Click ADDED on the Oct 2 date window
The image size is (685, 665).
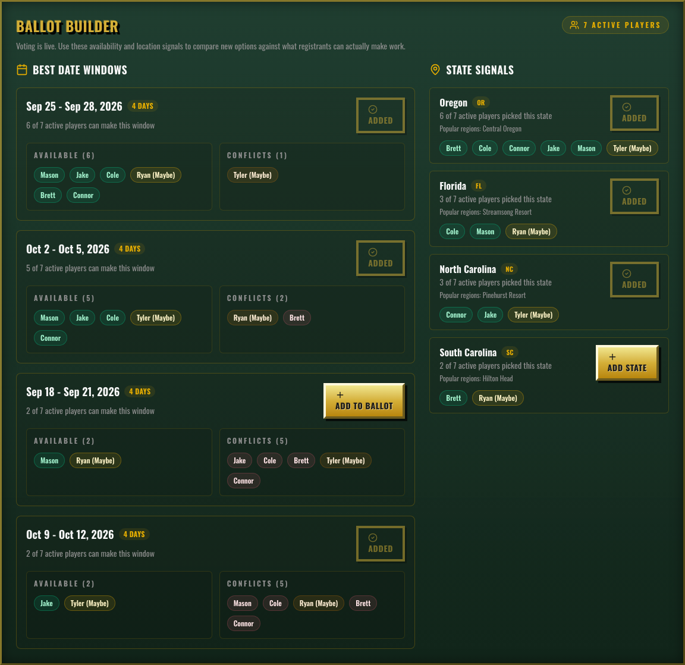pyautogui.click(x=381, y=258)
